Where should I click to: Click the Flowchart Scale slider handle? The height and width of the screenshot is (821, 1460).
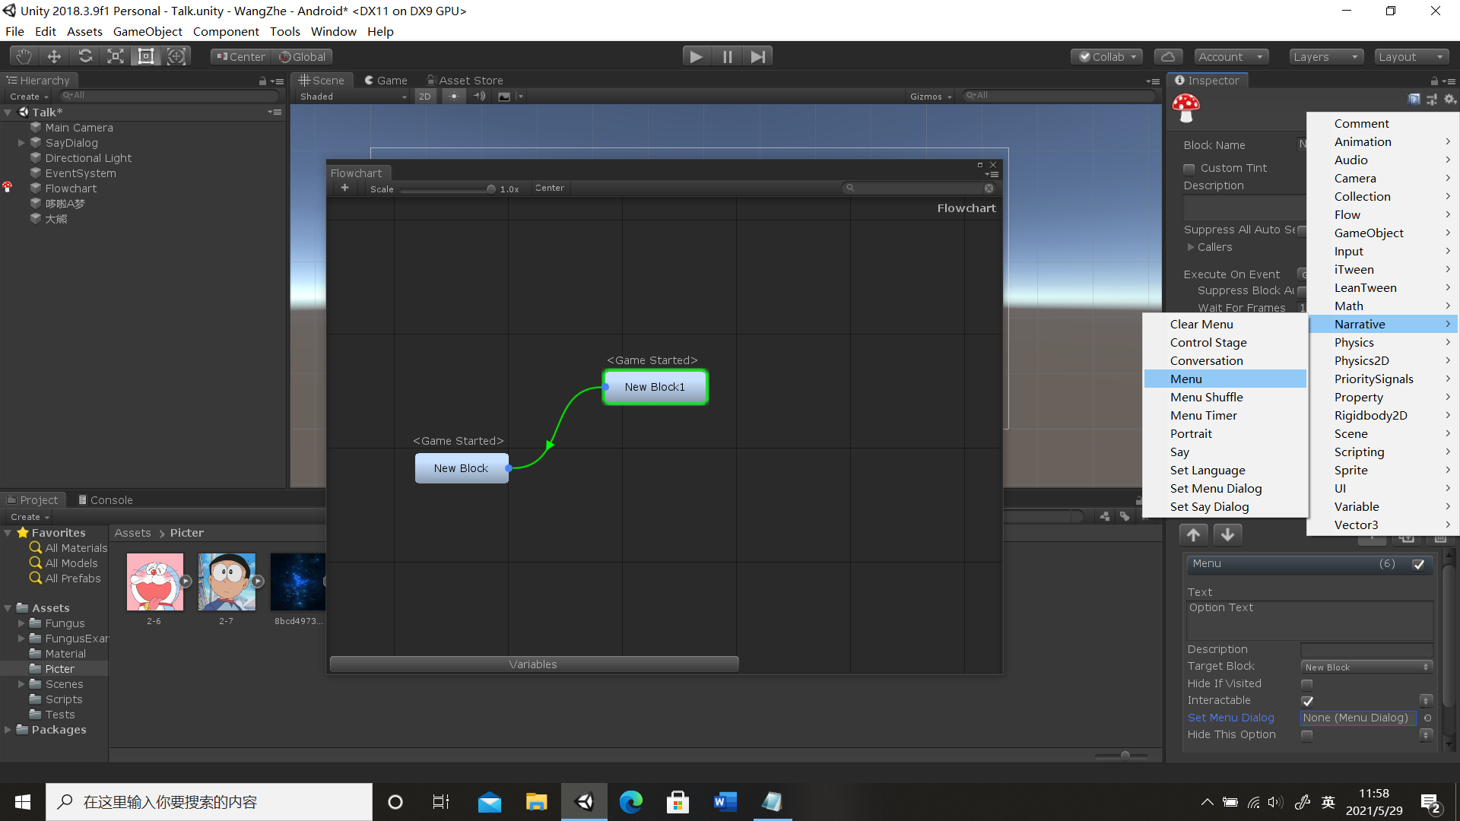pyautogui.click(x=491, y=189)
